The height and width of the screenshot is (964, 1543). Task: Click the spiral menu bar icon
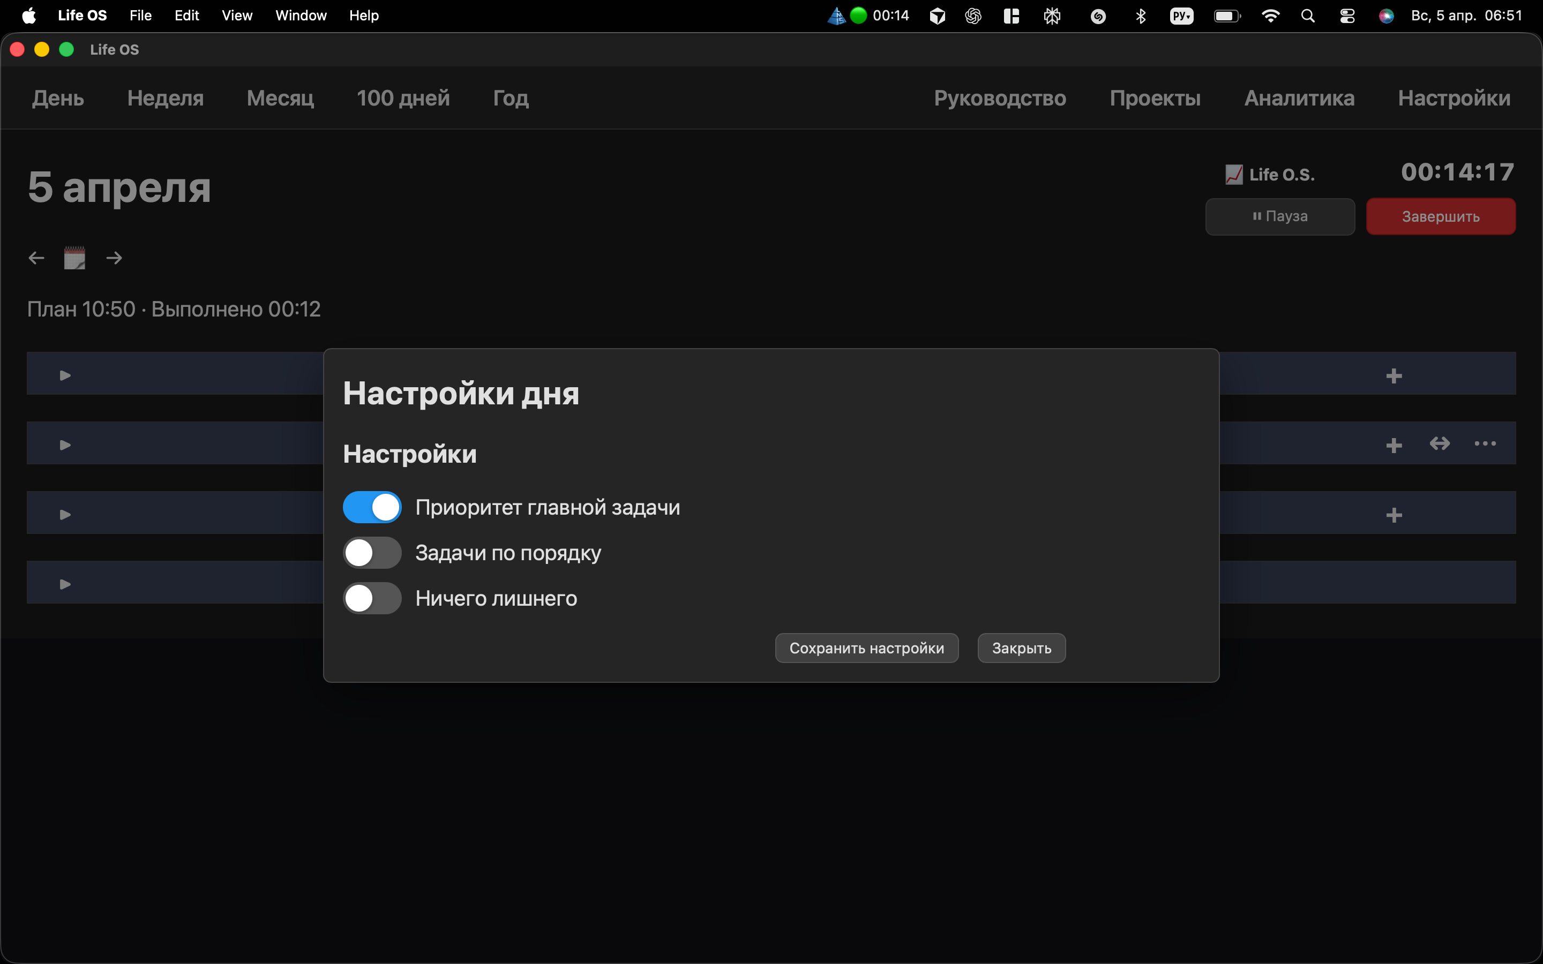(1098, 17)
